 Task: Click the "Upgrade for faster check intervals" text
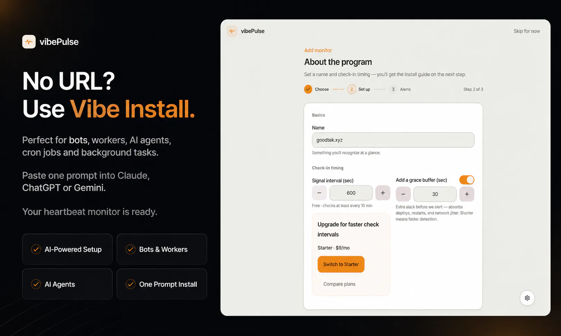[348, 229]
